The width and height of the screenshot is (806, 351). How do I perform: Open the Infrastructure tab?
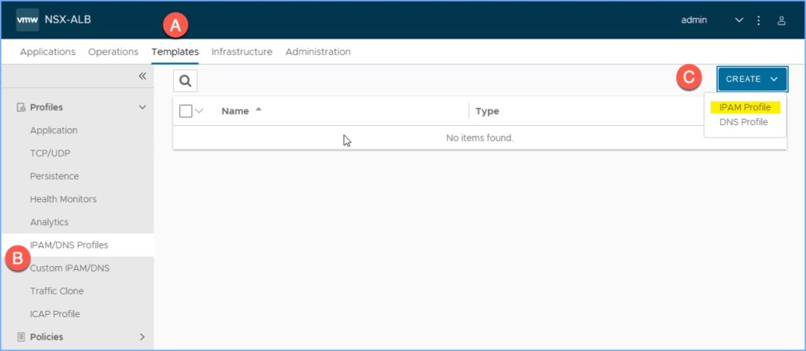pos(242,52)
